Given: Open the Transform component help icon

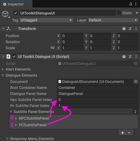Looking at the screenshot, I should point(124,29).
